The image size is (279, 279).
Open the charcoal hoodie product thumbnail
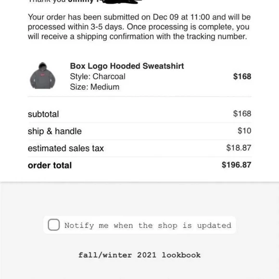[x=42, y=76]
